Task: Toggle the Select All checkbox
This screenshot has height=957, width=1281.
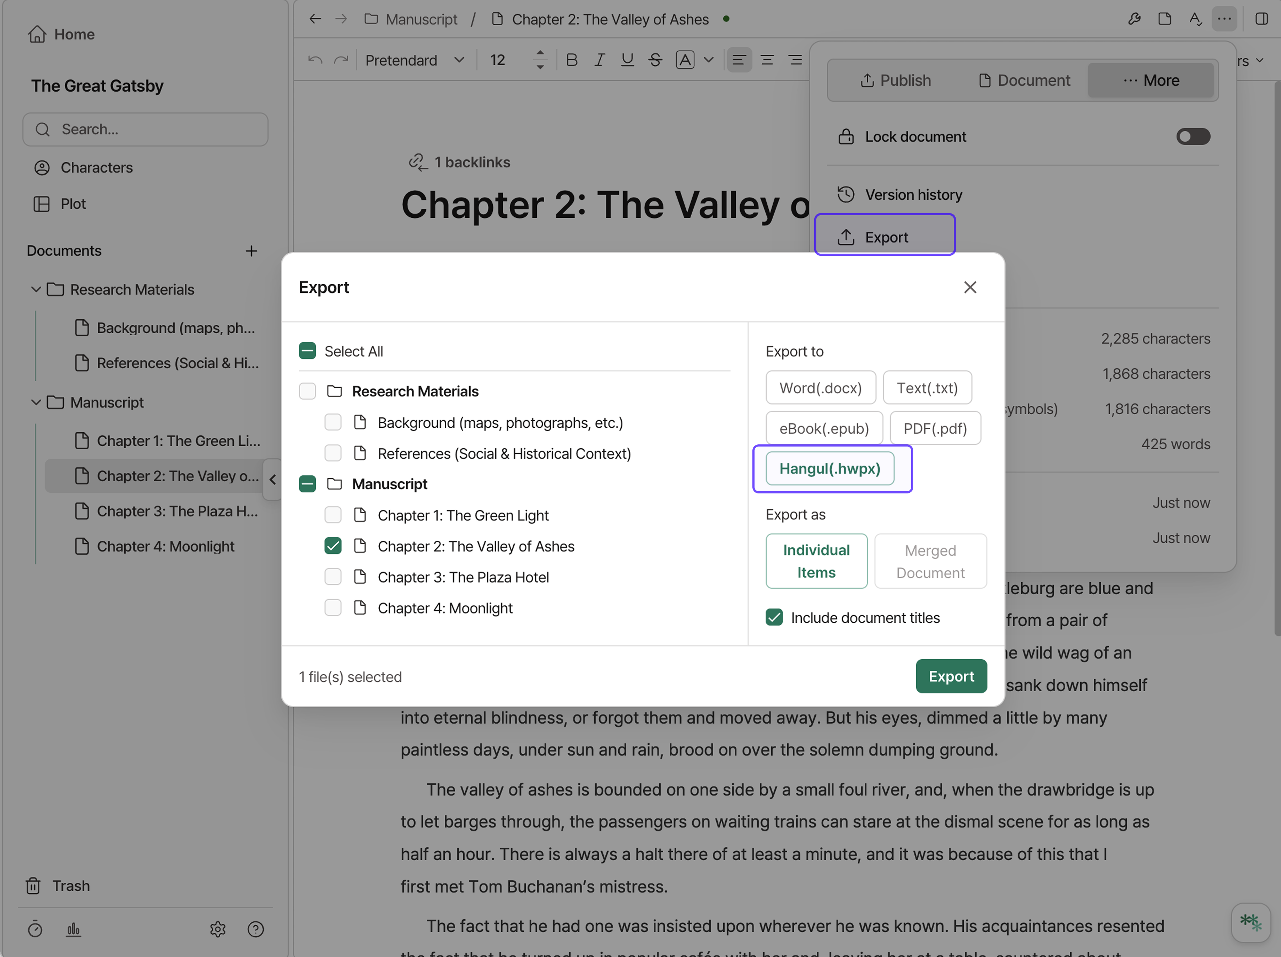Action: click(x=307, y=351)
